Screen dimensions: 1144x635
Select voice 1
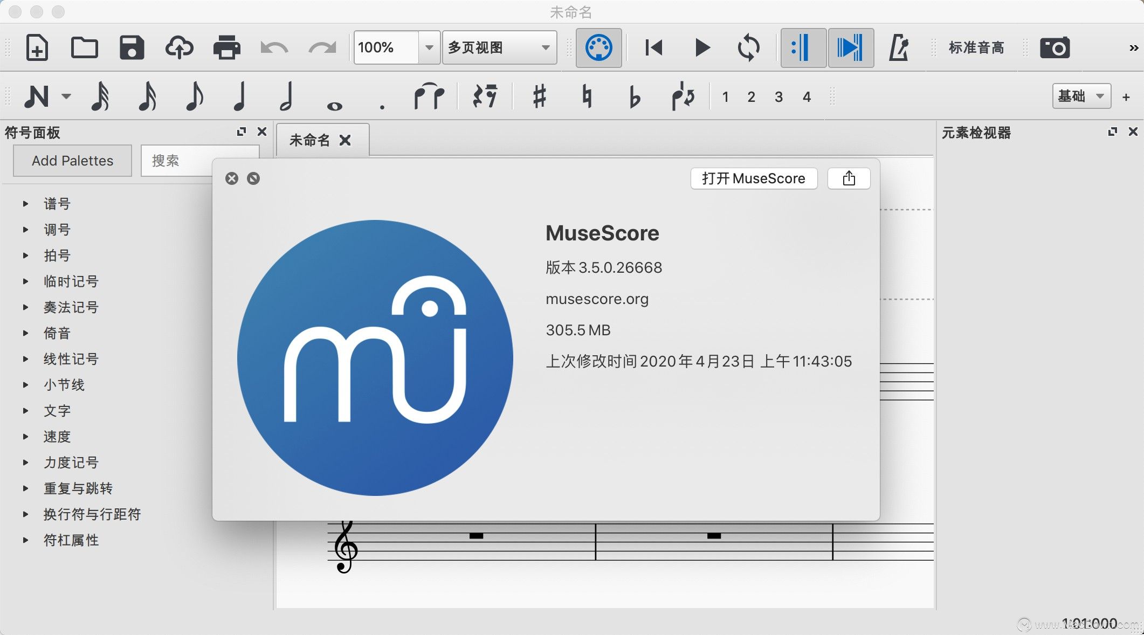click(x=726, y=97)
